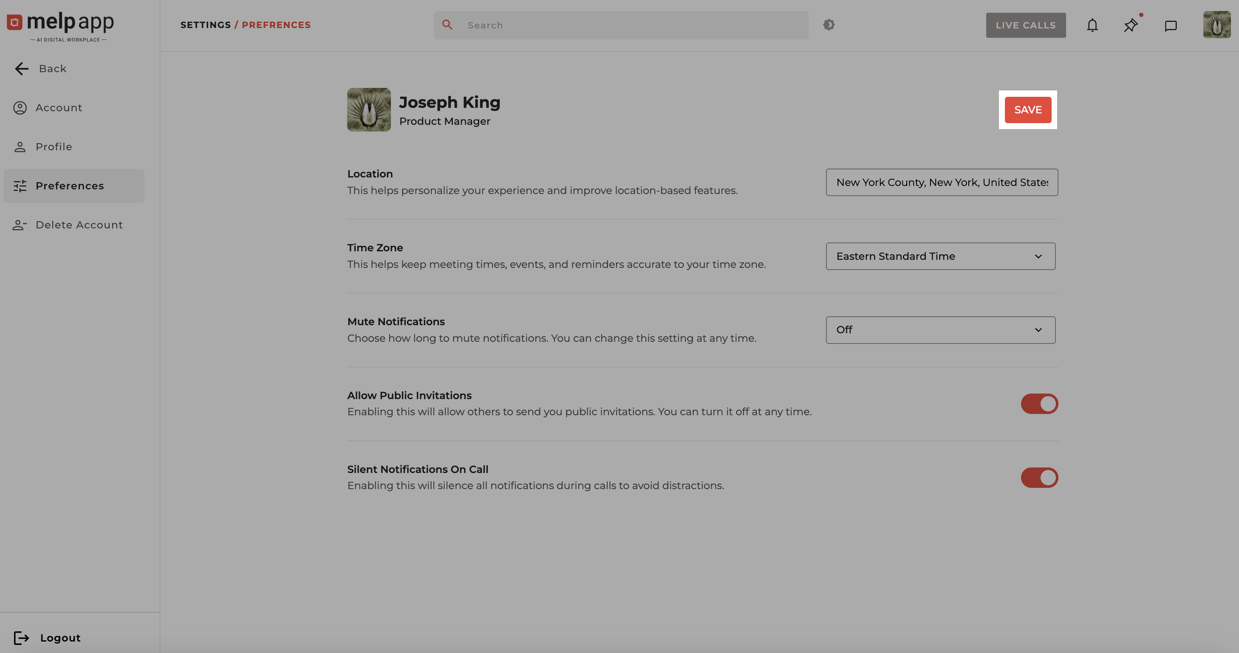The height and width of the screenshot is (653, 1239).
Task: Click the melp app logo
Action: pos(61,25)
